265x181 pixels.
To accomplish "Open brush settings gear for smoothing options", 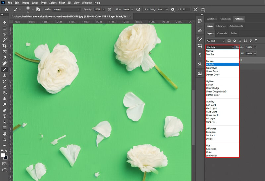I will coord(173,10).
